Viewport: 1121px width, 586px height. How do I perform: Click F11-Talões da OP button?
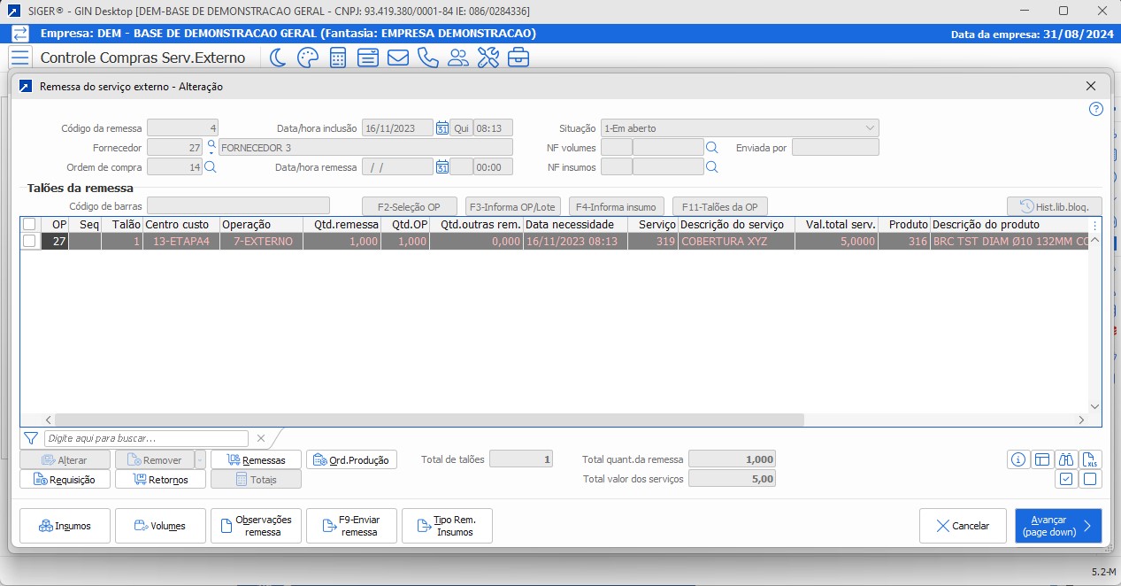coord(720,206)
